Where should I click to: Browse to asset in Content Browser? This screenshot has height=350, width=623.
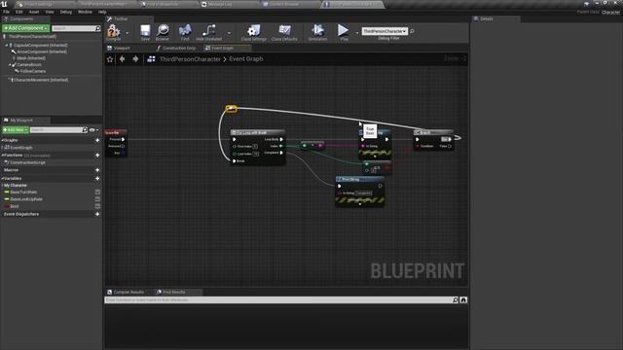[x=163, y=32]
